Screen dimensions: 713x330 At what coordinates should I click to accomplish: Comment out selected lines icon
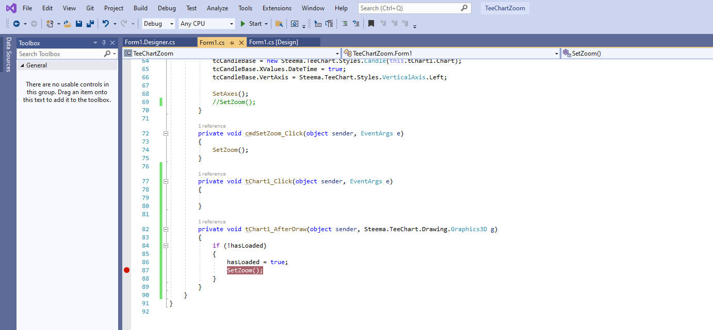(345, 24)
